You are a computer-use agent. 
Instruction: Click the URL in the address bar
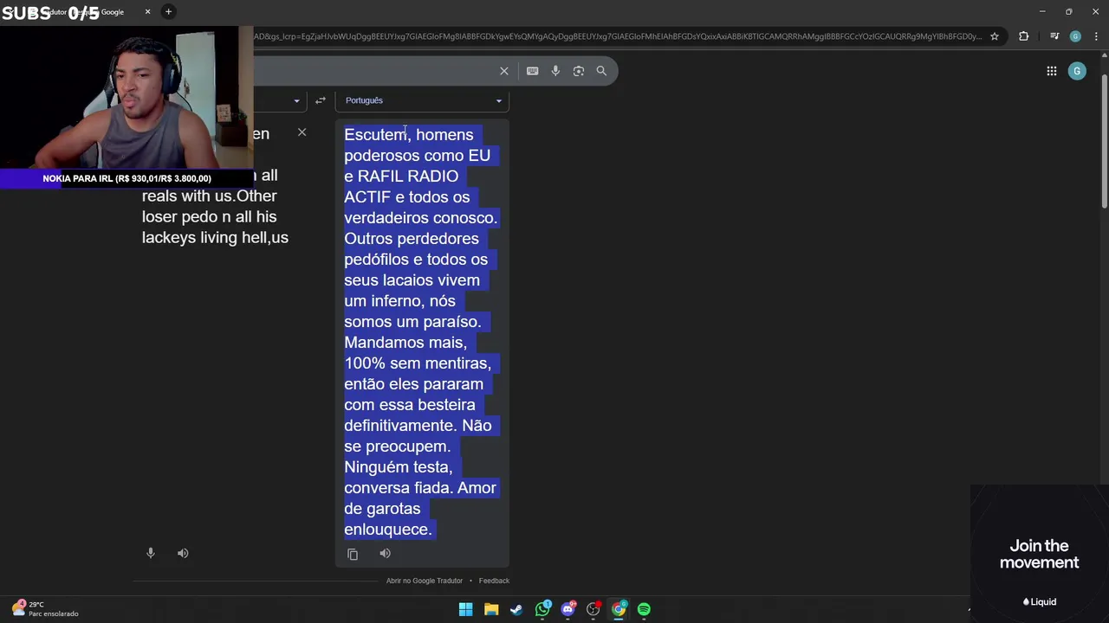(618, 36)
